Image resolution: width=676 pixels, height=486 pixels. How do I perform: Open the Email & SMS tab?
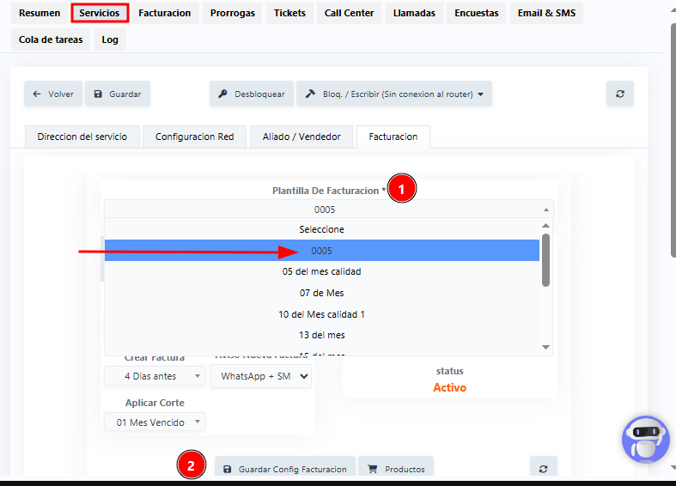pyautogui.click(x=546, y=13)
